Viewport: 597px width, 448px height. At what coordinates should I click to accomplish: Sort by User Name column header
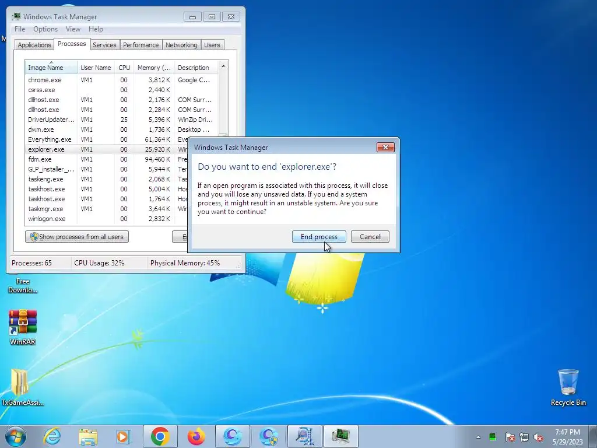coord(96,68)
